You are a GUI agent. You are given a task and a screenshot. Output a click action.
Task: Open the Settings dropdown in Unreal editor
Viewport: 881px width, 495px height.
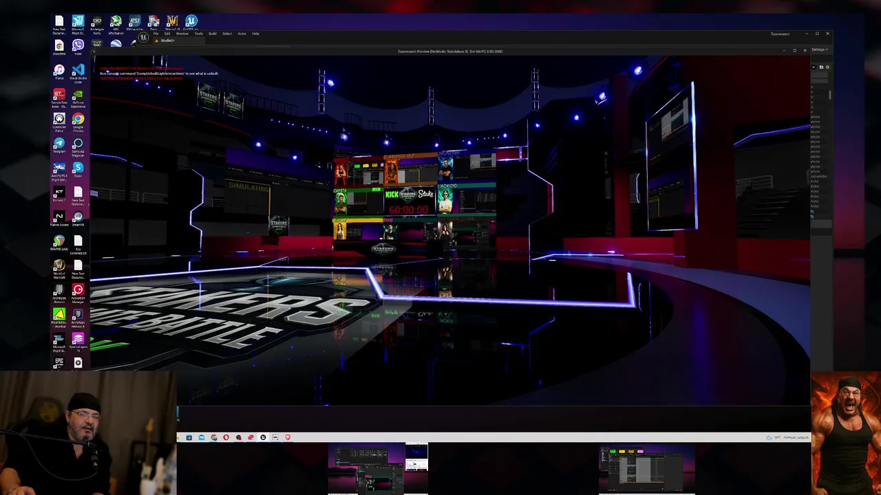pos(819,49)
